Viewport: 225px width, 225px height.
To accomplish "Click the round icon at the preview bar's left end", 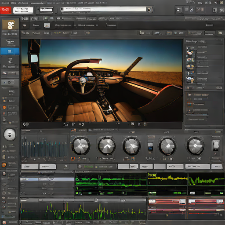I will (x=25, y=124).
